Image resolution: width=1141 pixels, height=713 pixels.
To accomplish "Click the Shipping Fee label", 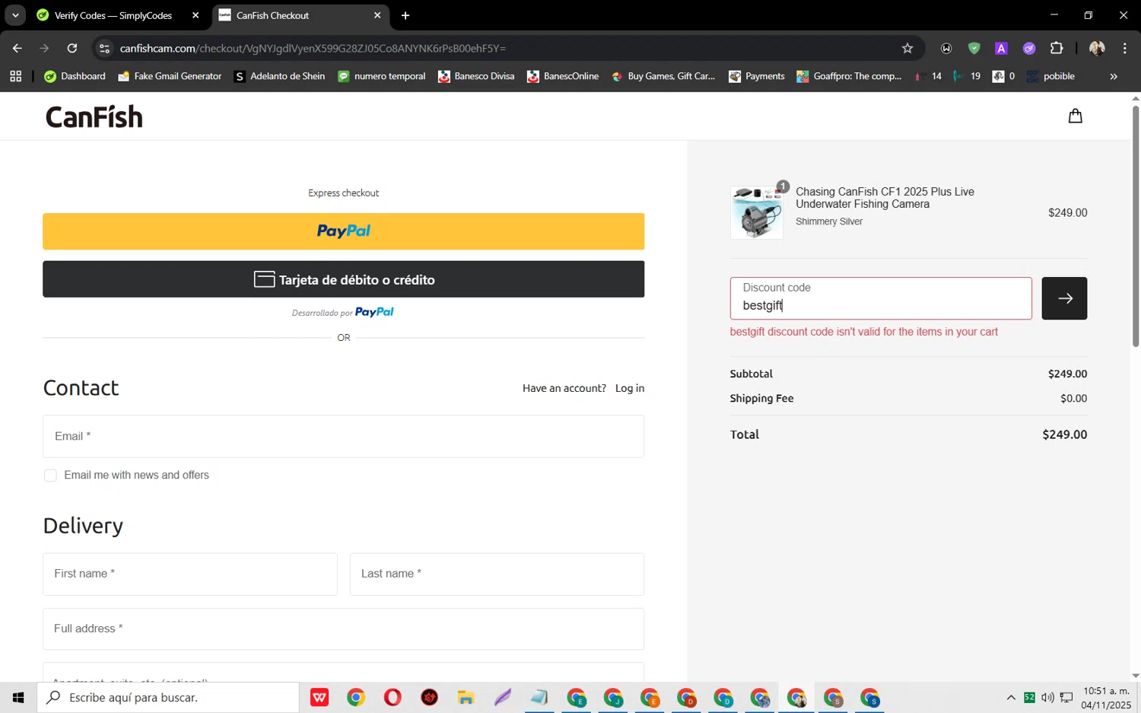I will [x=761, y=399].
